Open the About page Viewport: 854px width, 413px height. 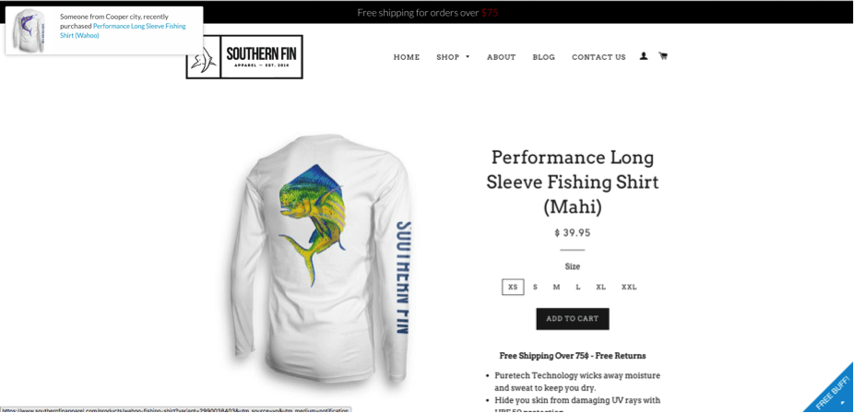tap(501, 57)
